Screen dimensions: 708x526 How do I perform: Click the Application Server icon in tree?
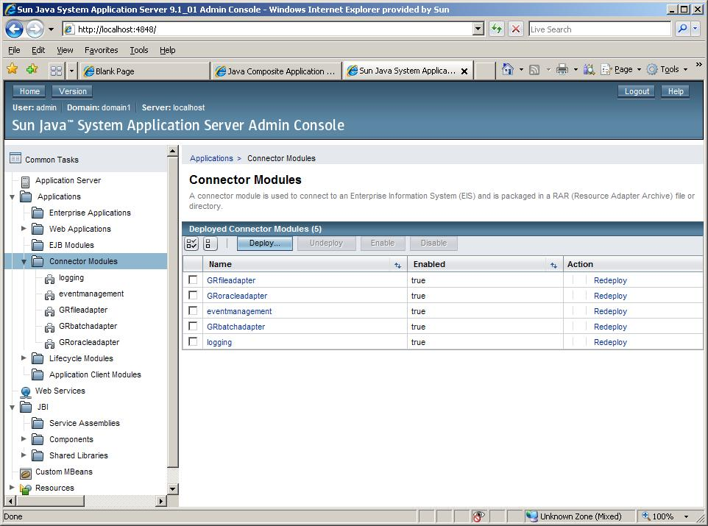tap(25, 181)
